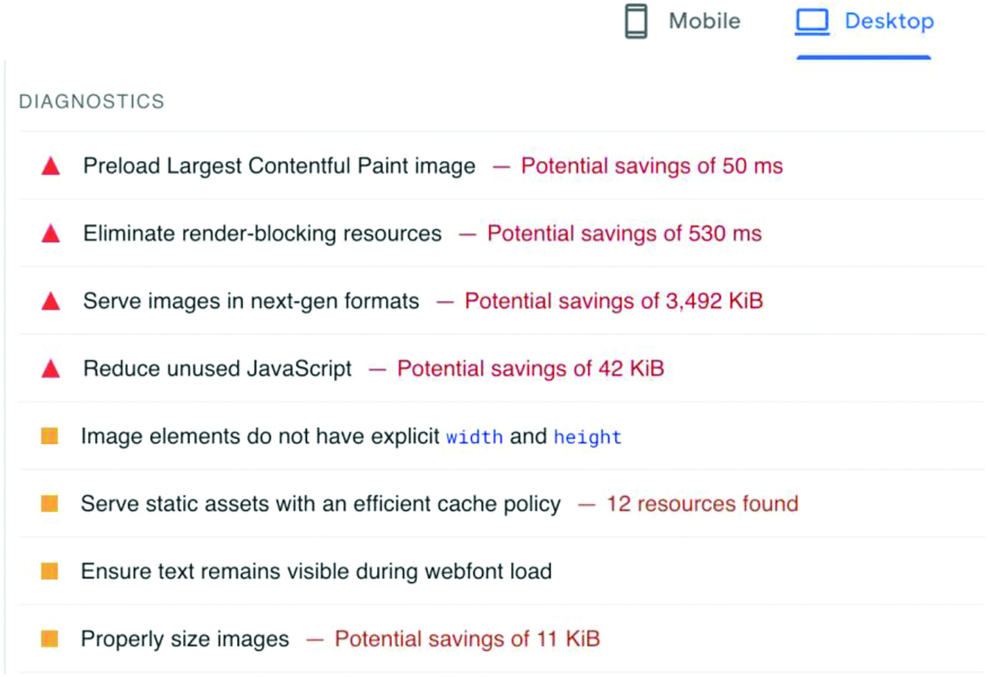
Task: Click orange square beside Serve static assets
Action: pos(50,503)
